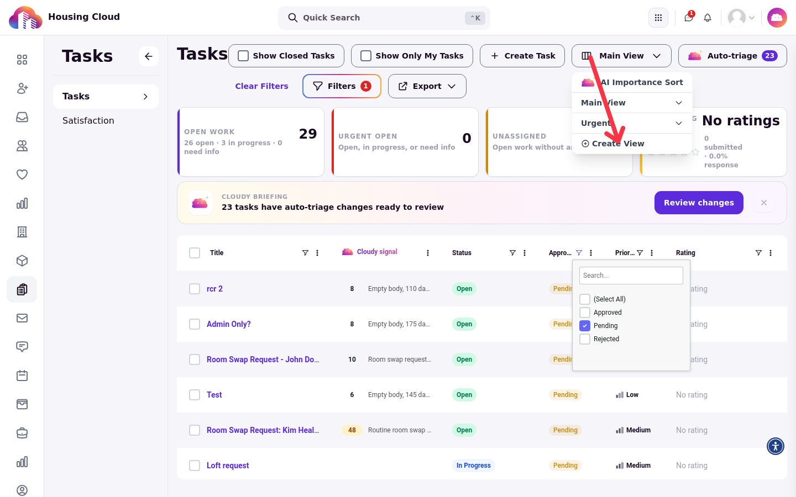Open chat messages icon with red badge

tap(689, 17)
